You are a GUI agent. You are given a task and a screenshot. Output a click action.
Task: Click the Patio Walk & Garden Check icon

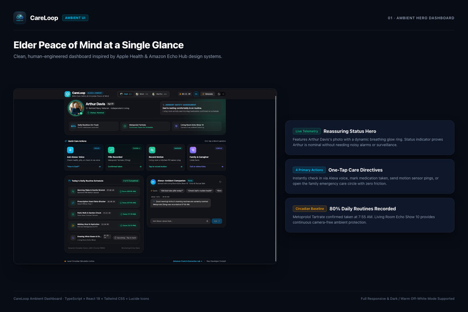click(73, 214)
